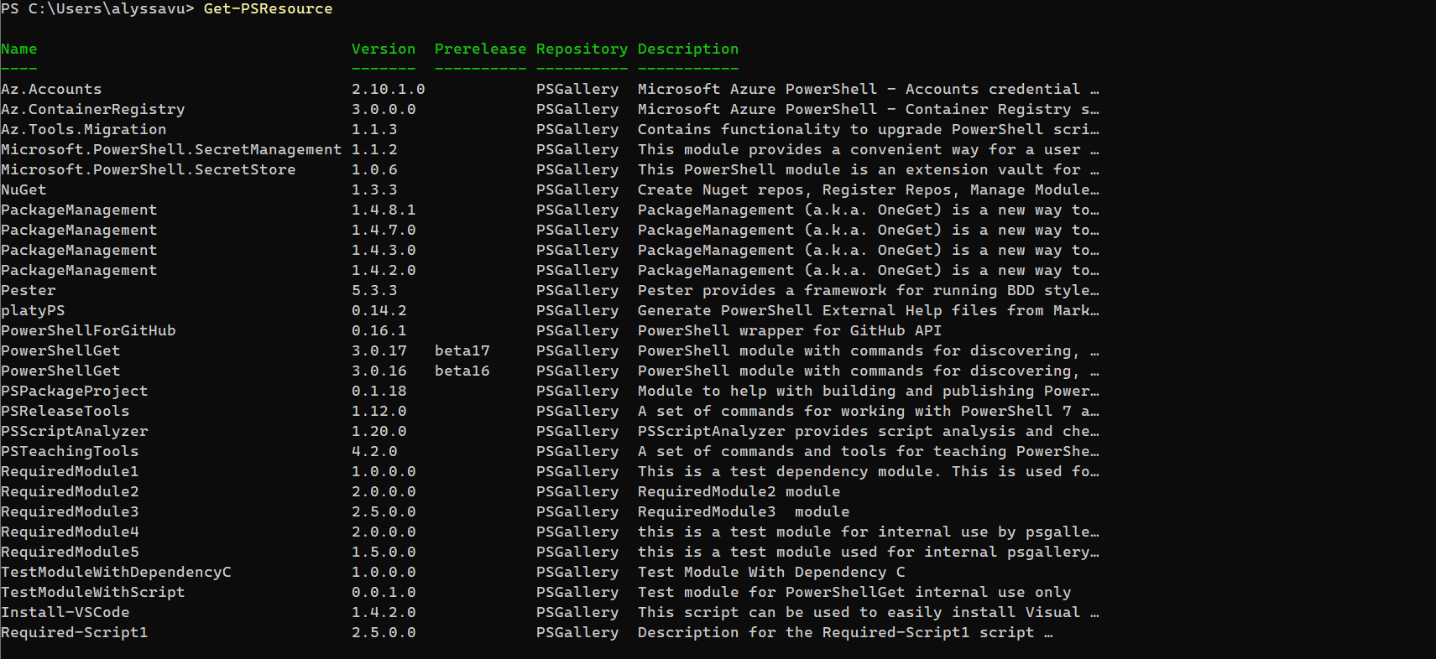Click PowerShellGet version 3.0.16
The image size is (1436, 659).
[379, 371]
